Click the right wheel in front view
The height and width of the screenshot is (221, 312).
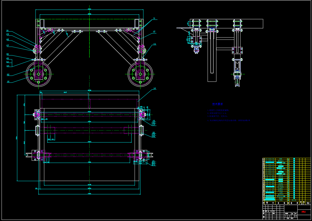click(140, 74)
